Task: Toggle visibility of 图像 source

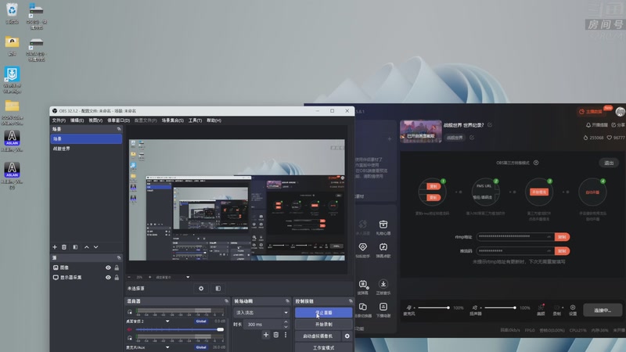Action: coord(108,268)
